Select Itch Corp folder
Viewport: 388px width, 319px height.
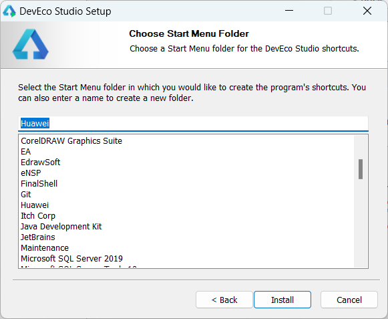pos(38,215)
